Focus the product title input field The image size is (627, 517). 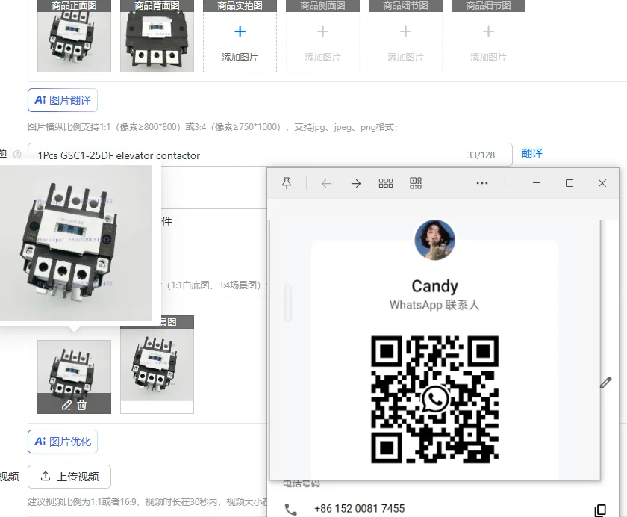pos(270,155)
